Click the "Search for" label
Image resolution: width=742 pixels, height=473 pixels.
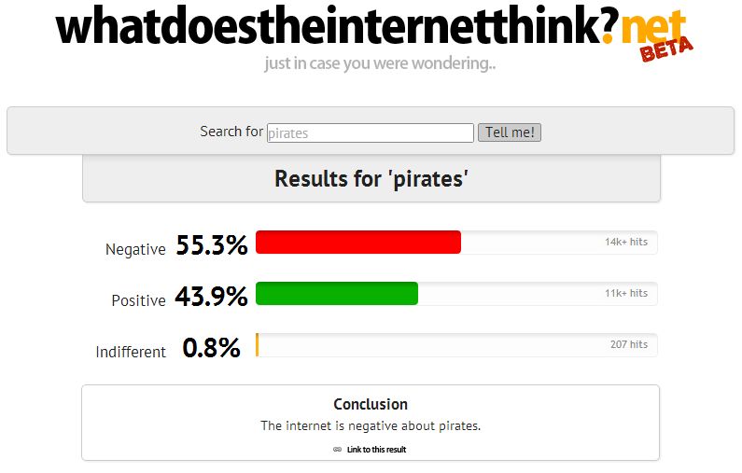pyautogui.click(x=231, y=132)
